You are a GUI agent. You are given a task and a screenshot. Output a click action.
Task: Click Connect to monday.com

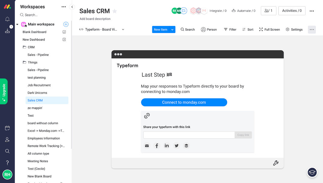tap(184, 102)
